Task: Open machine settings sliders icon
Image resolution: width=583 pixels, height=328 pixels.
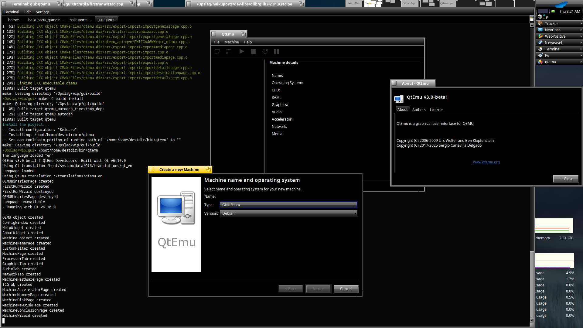Action: click(x=229, y=51)
